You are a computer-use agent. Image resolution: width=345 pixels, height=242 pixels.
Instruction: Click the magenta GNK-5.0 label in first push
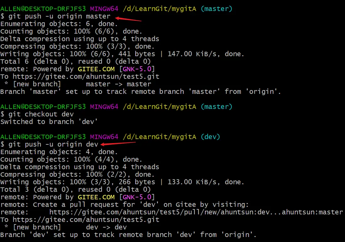(x=137, y=69)
